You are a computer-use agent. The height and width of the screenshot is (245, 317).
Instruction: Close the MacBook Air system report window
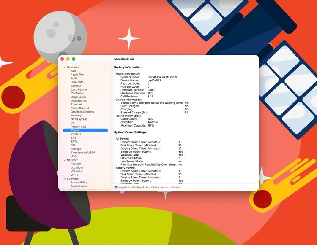pyautogui.click(x=62, y=59)
